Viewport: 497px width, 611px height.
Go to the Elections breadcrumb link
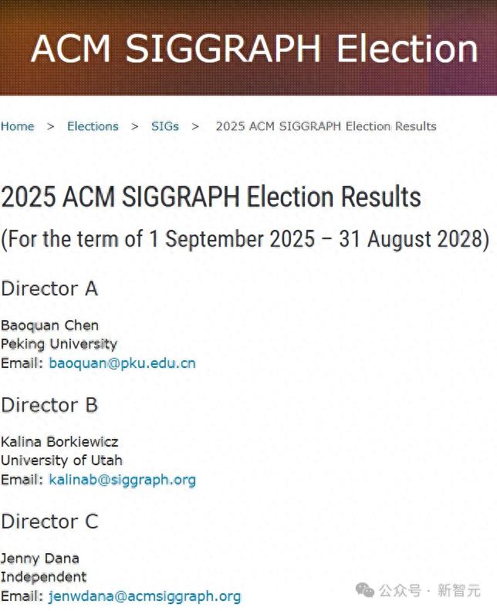[93, 127]
